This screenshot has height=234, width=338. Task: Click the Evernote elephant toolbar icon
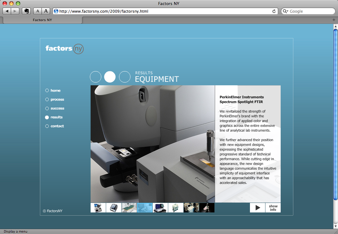pos(26,11)
